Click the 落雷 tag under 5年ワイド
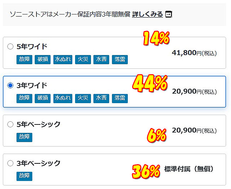 (119, 59)
